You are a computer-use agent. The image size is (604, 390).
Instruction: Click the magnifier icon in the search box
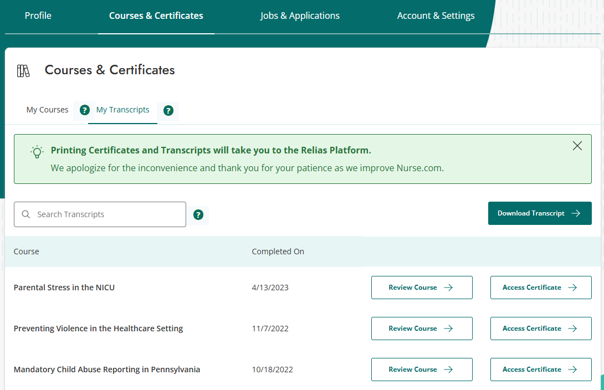click(x=26, y=214)
